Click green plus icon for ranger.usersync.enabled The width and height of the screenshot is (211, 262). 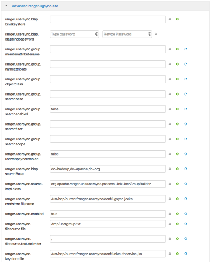click(x=177, y=214)
